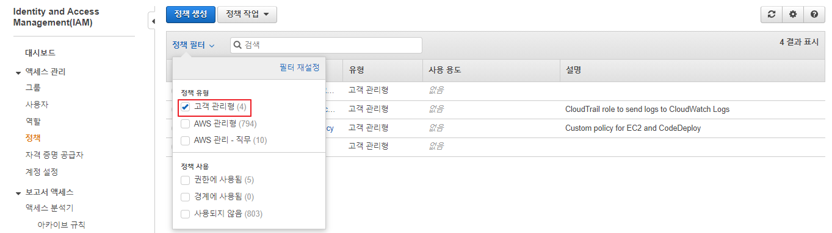
Task: Click 없음 usage cell in Custom policy row
Action: (x=436, y=128)
